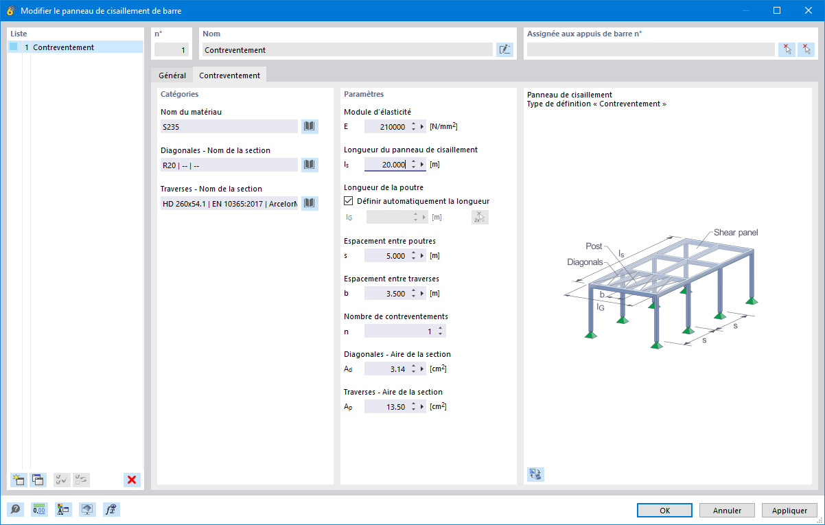The image size is (825, 525).
Task: Toggle Définir automatiquement la longueur checkbox
Action: 348,201
